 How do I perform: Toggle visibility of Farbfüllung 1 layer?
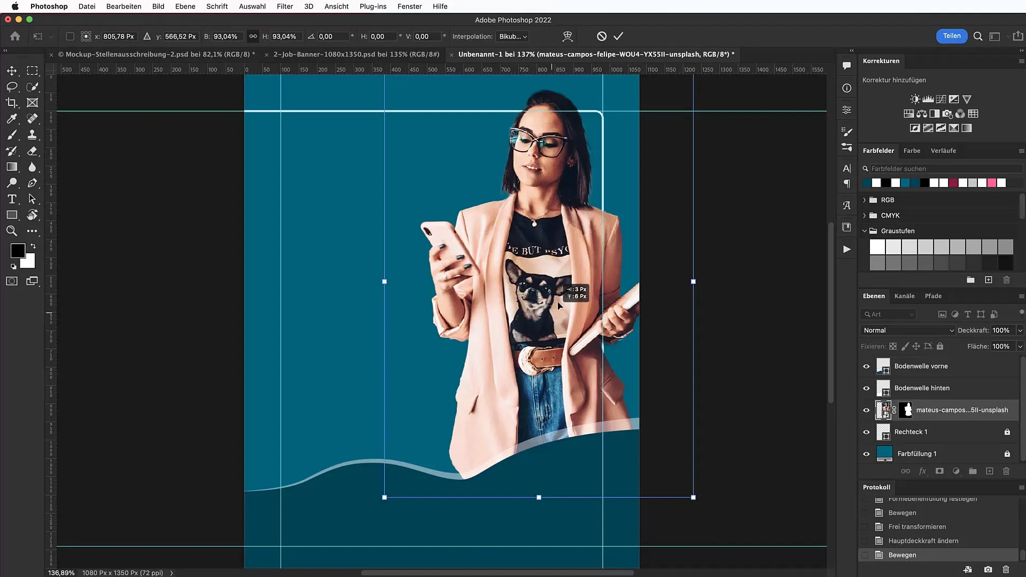[x=867, y=453]
